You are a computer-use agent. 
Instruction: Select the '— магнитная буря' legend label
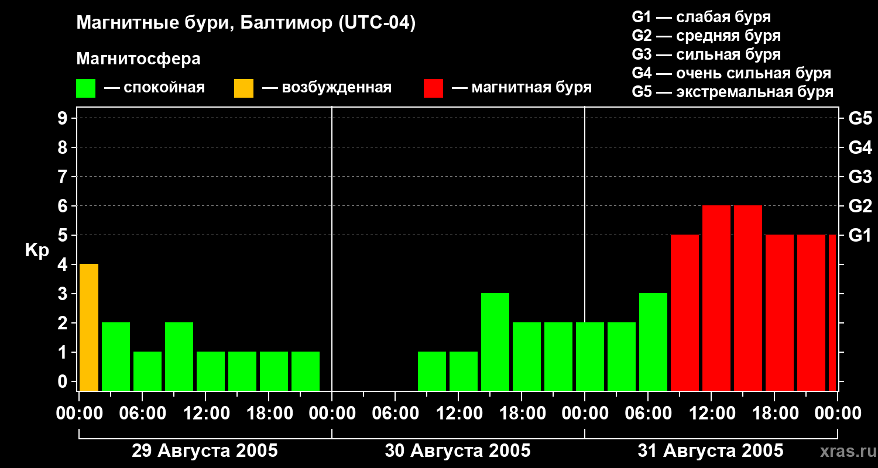coord(522,88)
